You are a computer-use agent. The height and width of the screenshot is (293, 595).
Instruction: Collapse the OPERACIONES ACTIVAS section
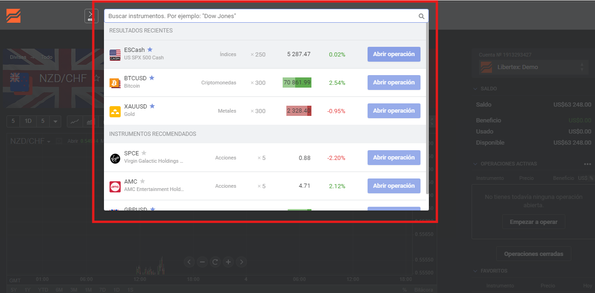[x=475, y=164]
